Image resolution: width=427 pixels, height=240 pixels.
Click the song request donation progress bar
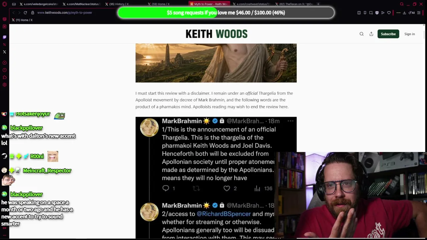pyautogui.click(x=226, y=13)
